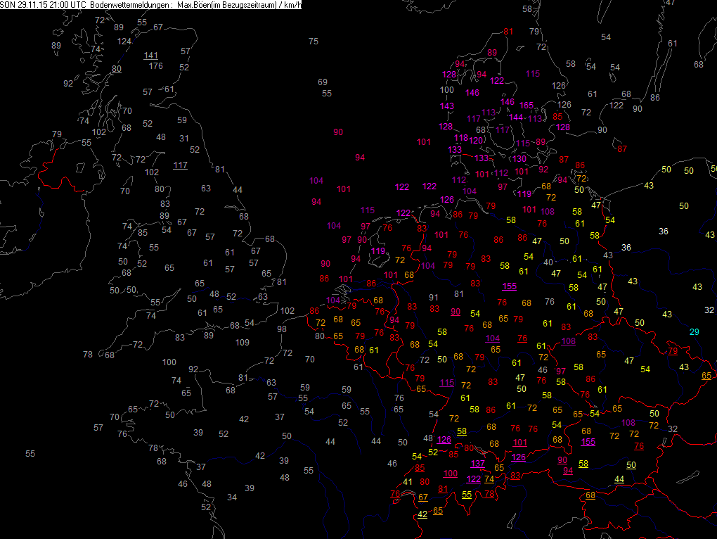Select the 109 reading in southern England
717x539 pixels.
click(243, 343)
